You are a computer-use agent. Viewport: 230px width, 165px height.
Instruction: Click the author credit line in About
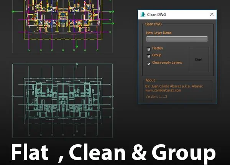pos(174,86)
